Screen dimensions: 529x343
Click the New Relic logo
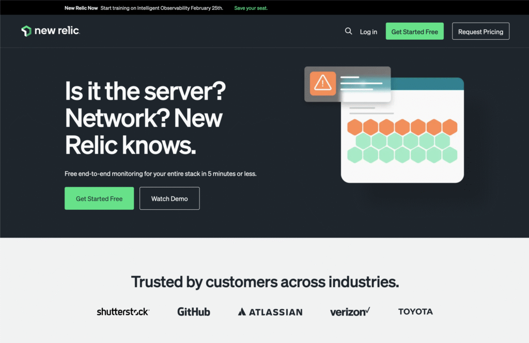[x=50, y=31]
